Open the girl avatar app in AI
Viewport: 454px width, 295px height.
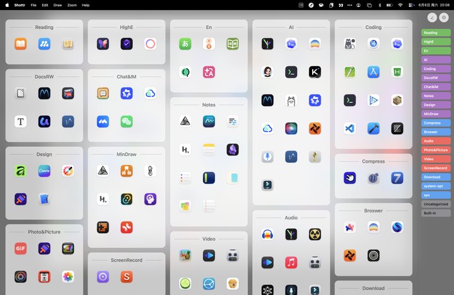[267, 72]
